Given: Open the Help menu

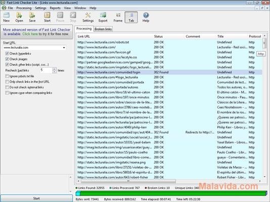Looking at the screenshot, I should click(x=93, y=8).
